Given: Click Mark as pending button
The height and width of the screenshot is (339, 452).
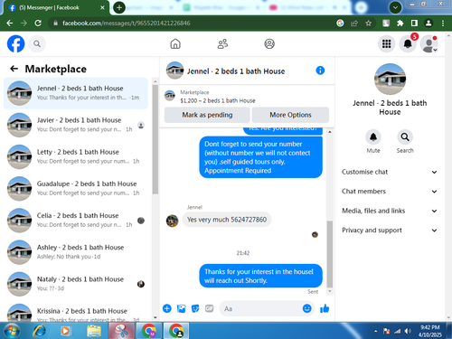Looking at the screenshot, I should (x=207, y=115).
